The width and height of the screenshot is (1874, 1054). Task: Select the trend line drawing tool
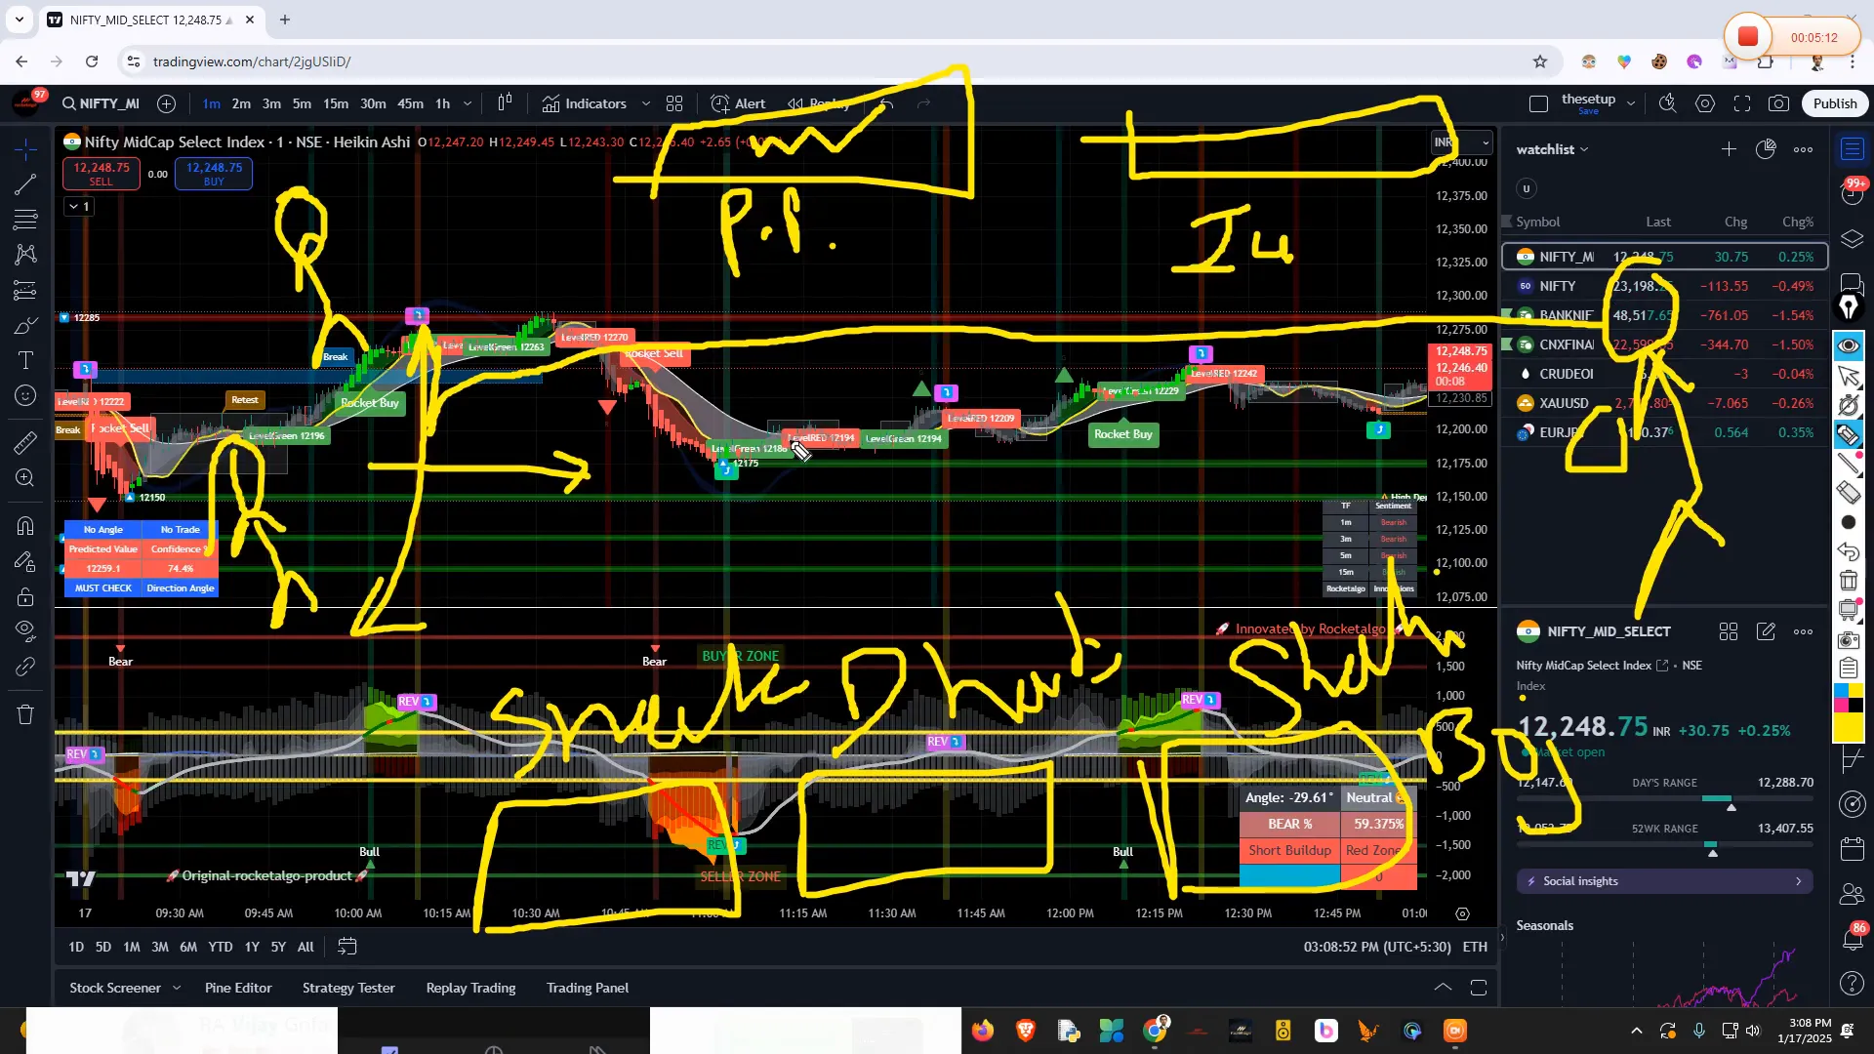24,185
